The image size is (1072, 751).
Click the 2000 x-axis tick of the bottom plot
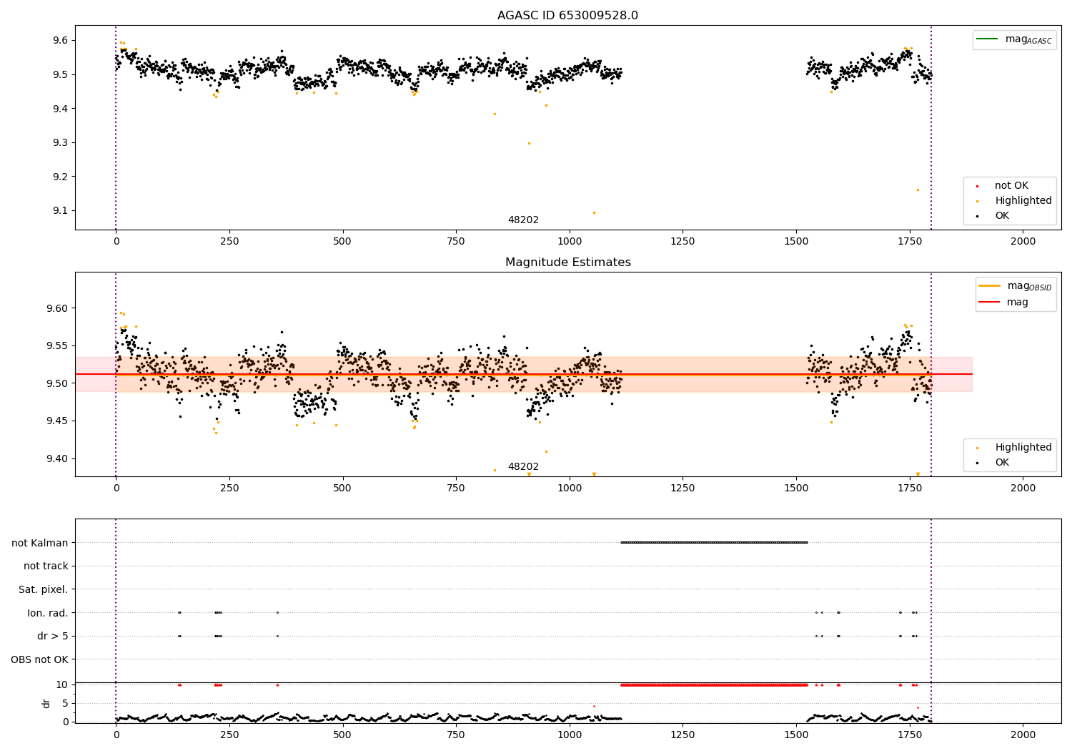pyautogui.click(x=1023, y=734)
